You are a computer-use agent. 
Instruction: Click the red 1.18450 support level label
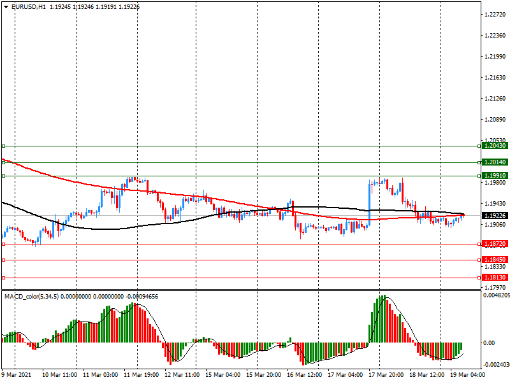[495, 260]
